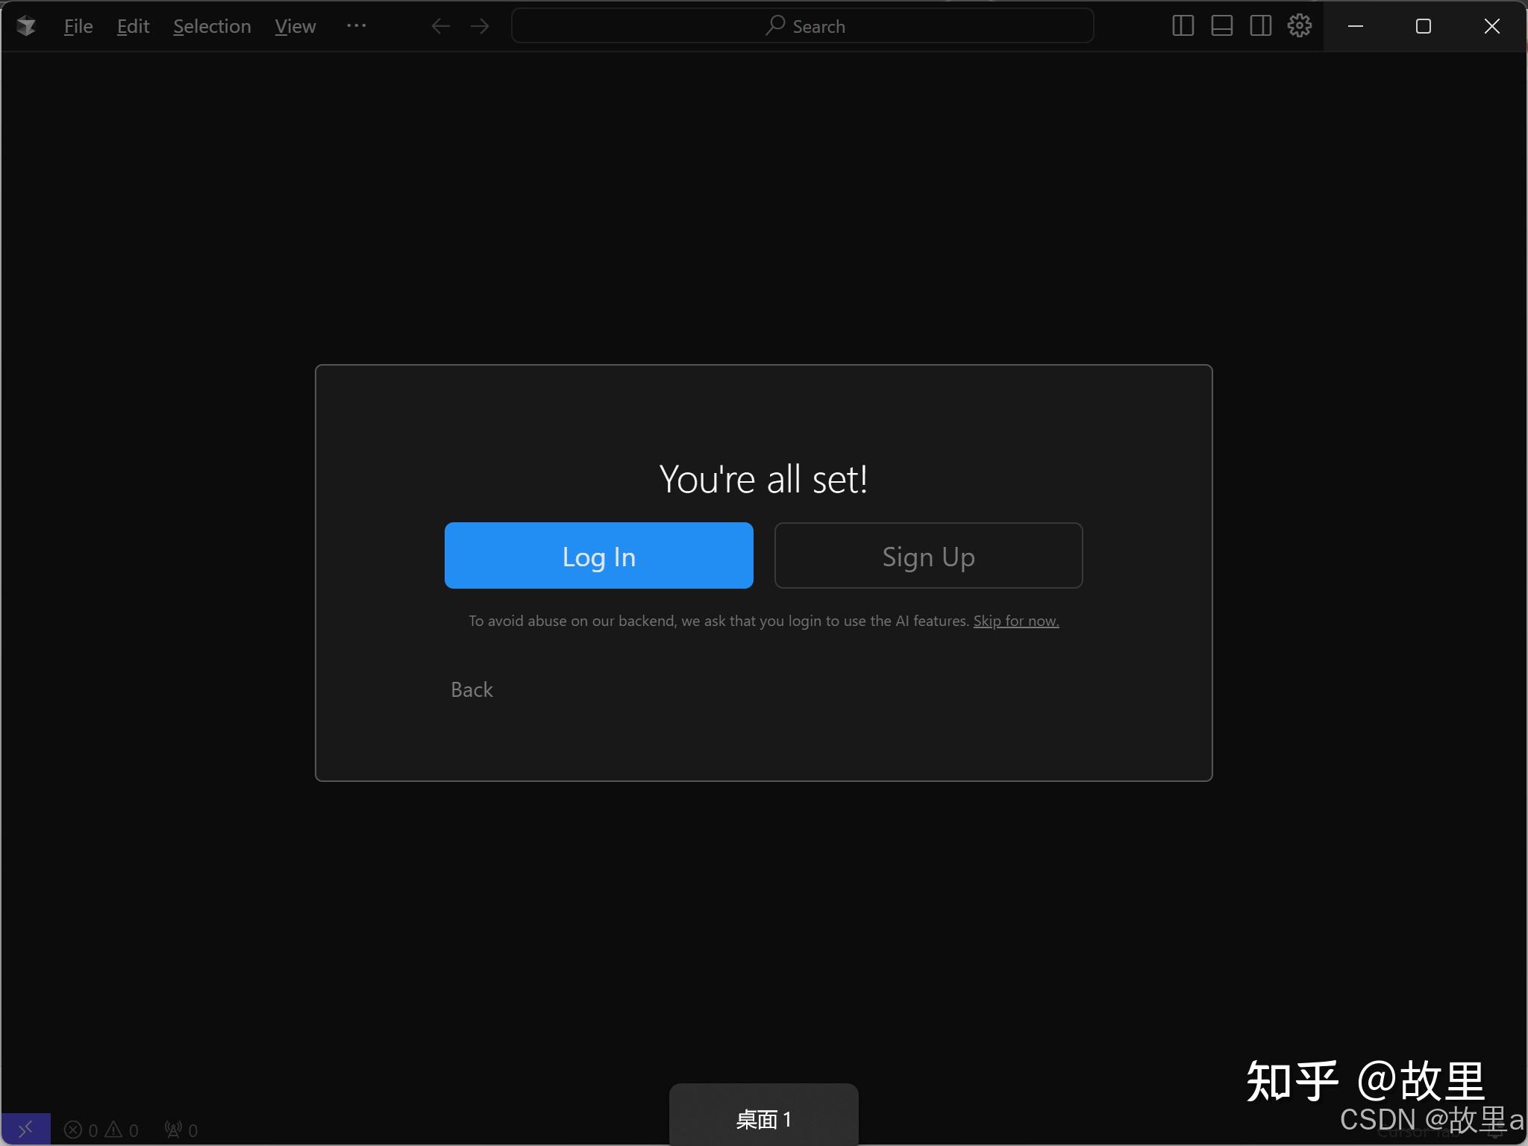Open the File menu
The image size is (1528, 1146).
(x=78, y=26)
